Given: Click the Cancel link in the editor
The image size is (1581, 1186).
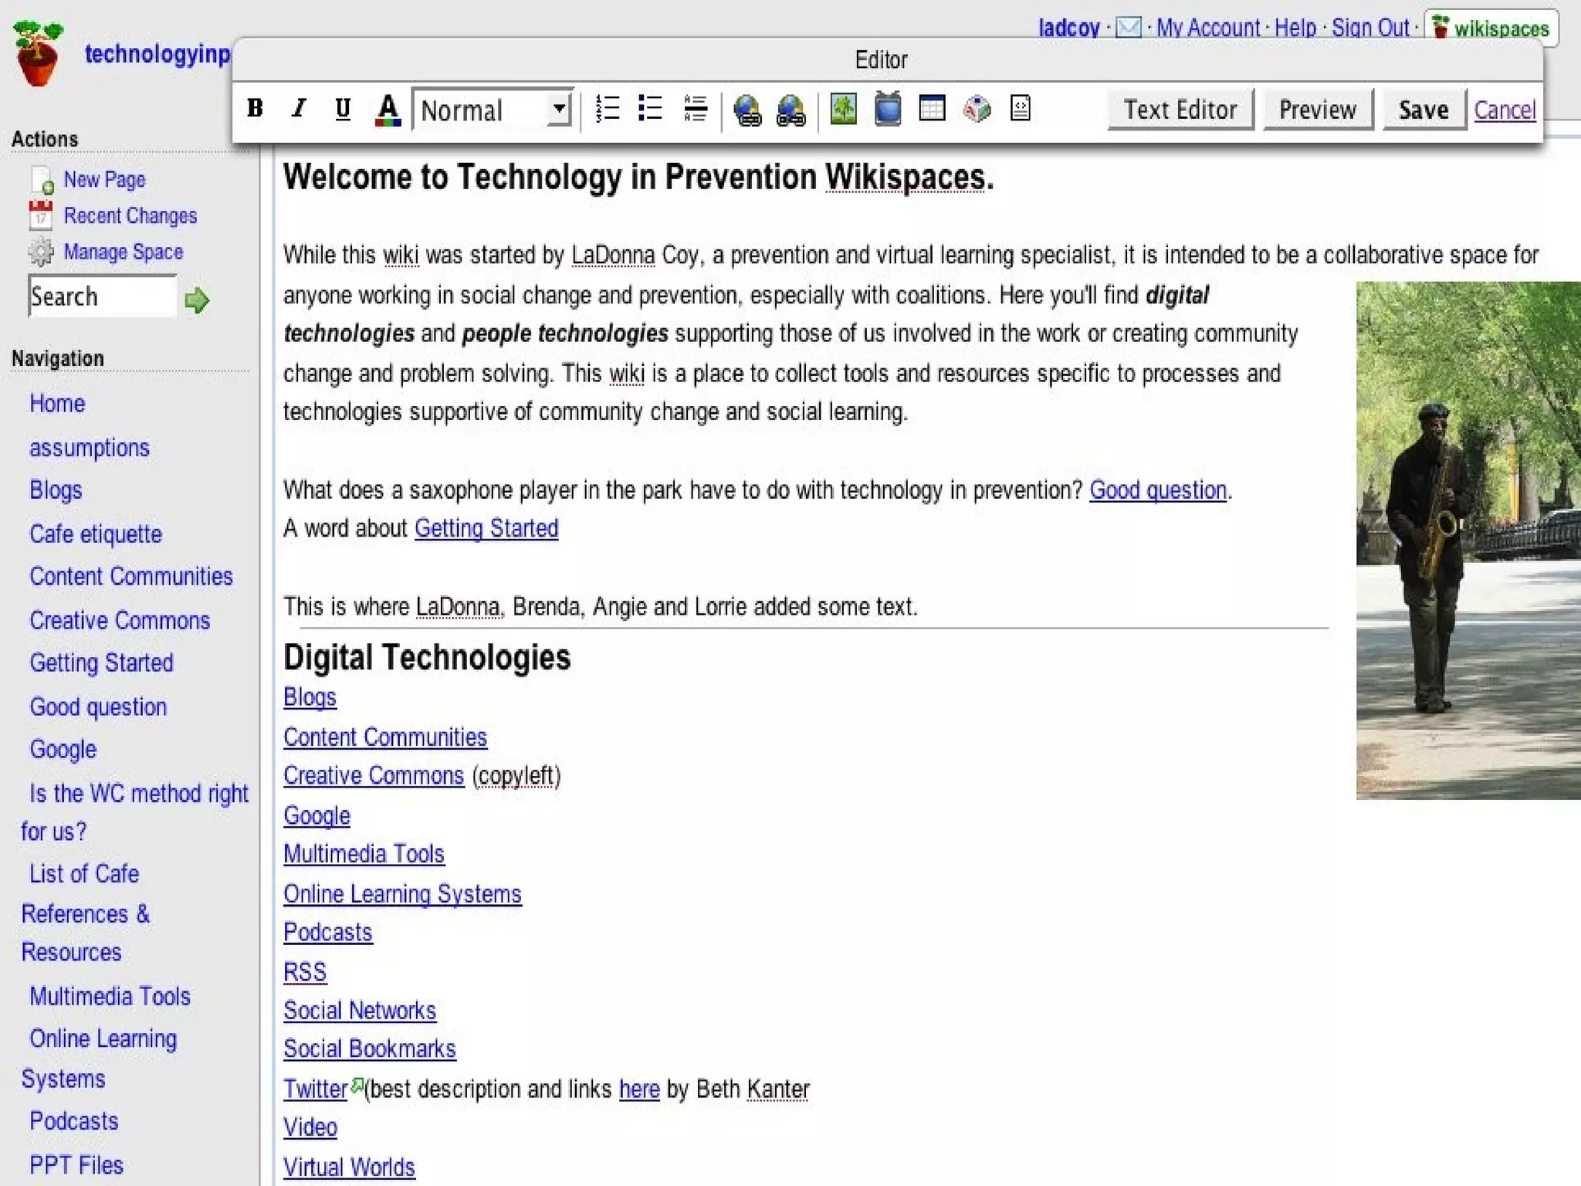Looking at the screenshot, I should 1504,110.
